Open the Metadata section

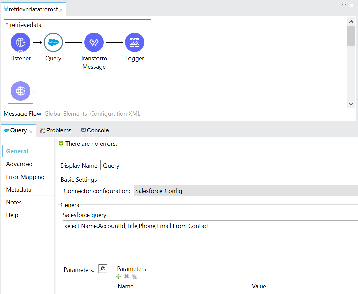(x=18, y=189)
